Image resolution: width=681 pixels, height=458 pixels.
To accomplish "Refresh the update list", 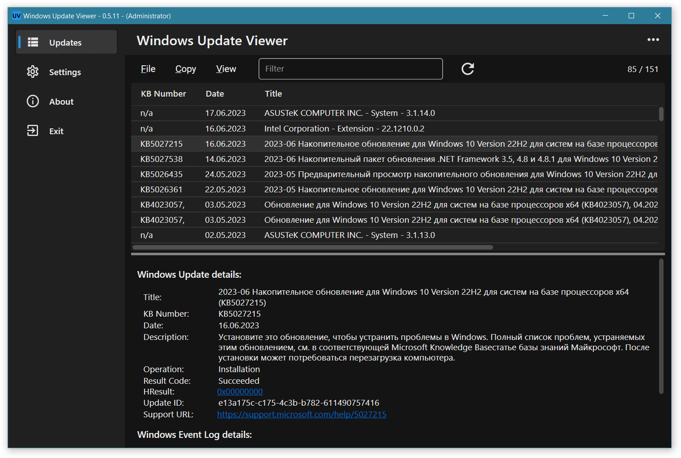I will coord(468,69).
